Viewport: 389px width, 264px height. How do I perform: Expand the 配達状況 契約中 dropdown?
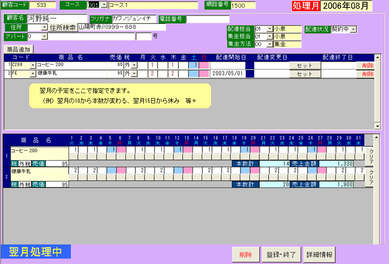point(354,29)
